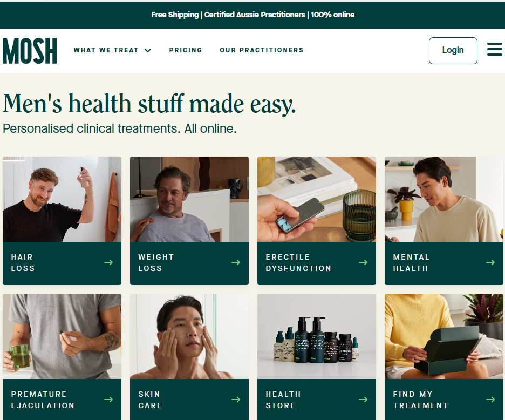The image size is (505, 420).
Task: Select the Health Store products image
Action: pyautogui.click(x=317, y=336)
